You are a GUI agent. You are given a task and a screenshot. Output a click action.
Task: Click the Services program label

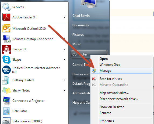tap(18, 7)
